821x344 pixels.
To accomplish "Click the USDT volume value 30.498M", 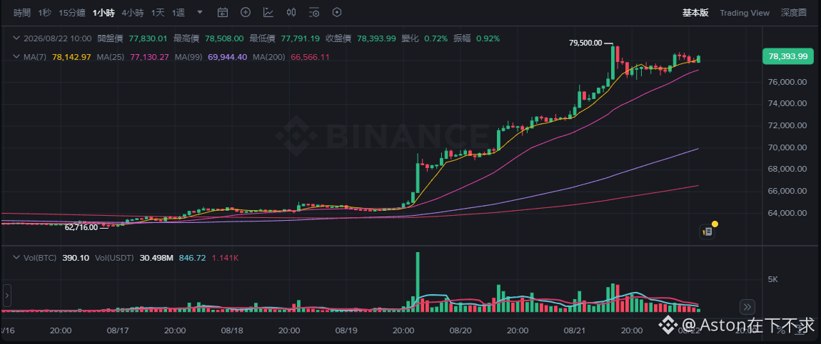I will (x=156, y=257).
